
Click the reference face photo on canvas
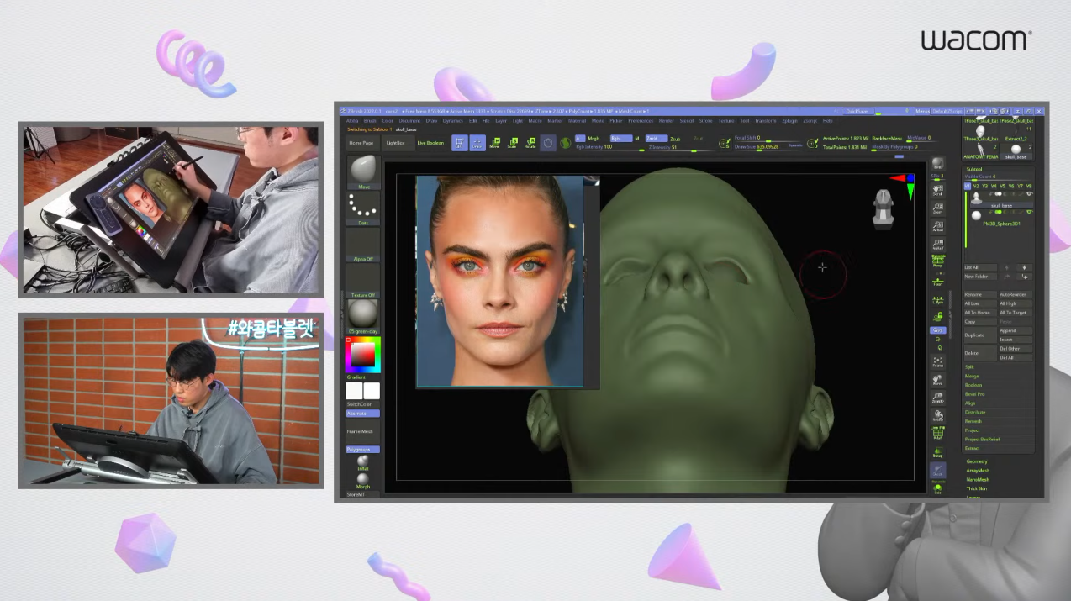(x=499, y=280)
